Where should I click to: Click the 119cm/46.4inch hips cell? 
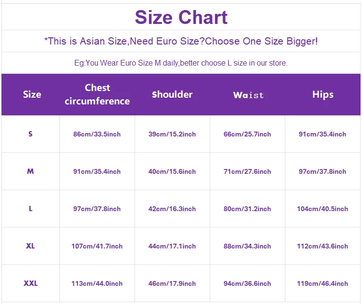coord(322,283)
